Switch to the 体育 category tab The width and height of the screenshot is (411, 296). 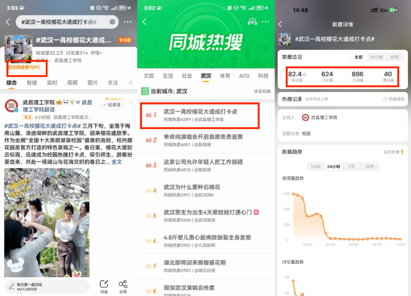click(225, 76)
